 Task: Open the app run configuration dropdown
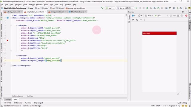click(x=110, y=8)
